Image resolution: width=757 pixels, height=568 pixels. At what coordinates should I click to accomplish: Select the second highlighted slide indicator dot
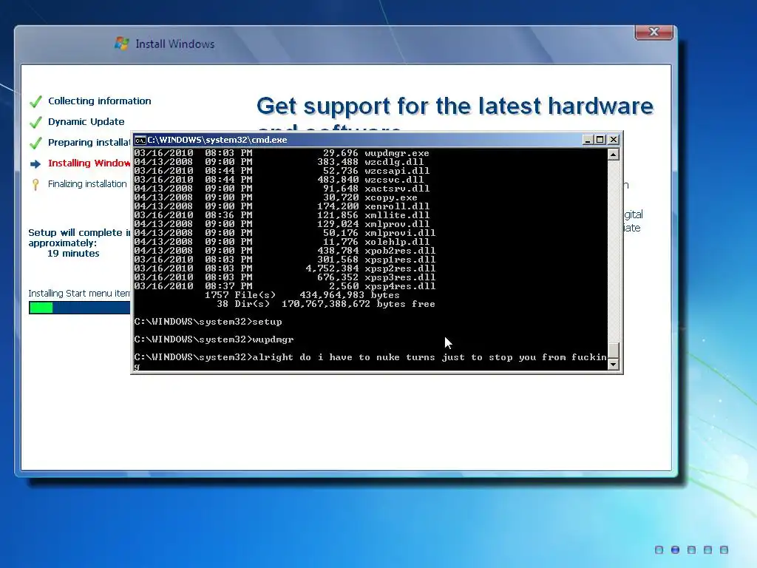click(x=676, y=550)
